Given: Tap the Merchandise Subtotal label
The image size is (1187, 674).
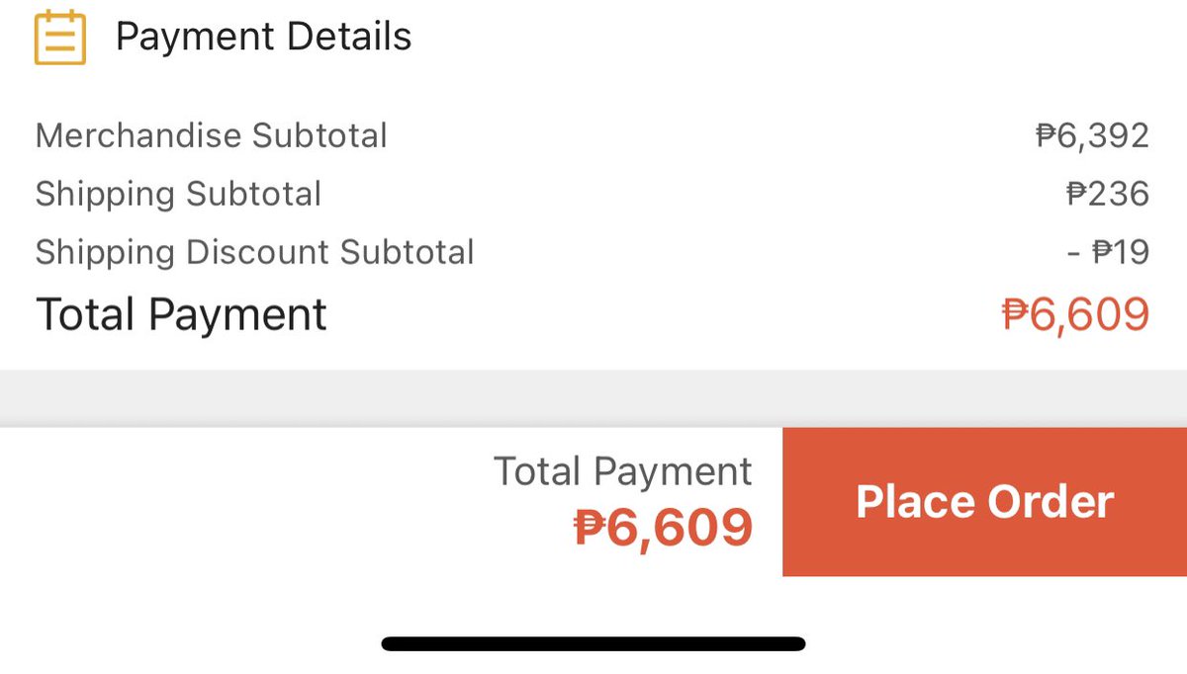Looking at the screenshot, I should [212, 135].
